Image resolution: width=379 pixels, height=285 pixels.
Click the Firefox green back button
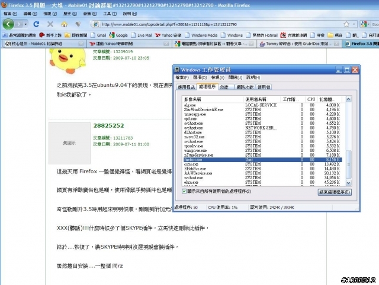(8, 24)
